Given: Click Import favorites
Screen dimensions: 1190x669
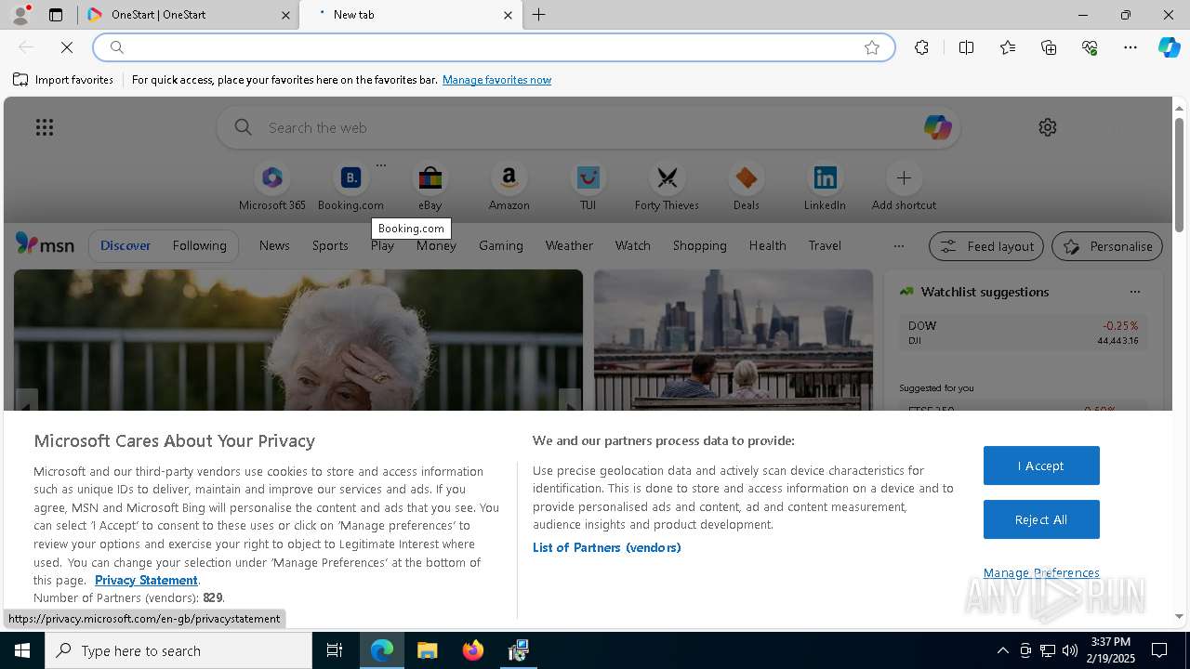Looking at the screenshot, I should (x=63, y=80).
